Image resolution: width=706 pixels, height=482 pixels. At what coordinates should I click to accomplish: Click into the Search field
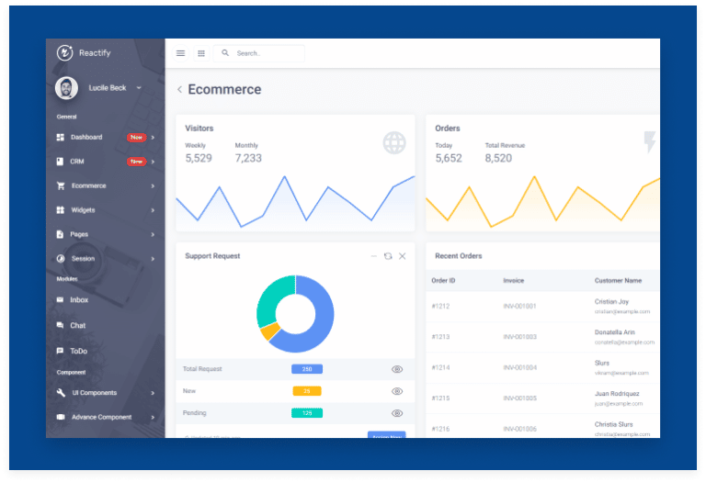coord(259,53)
